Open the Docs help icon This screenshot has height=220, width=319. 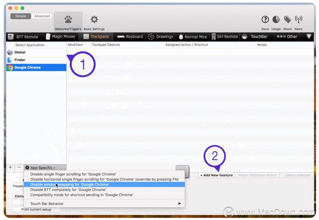tap(265, 20)
